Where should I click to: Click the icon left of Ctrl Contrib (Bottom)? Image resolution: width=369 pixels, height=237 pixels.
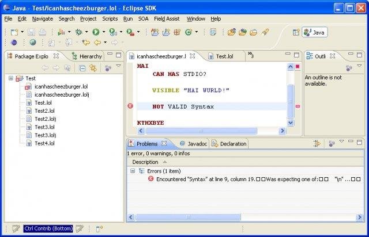(x=16, y=228)
